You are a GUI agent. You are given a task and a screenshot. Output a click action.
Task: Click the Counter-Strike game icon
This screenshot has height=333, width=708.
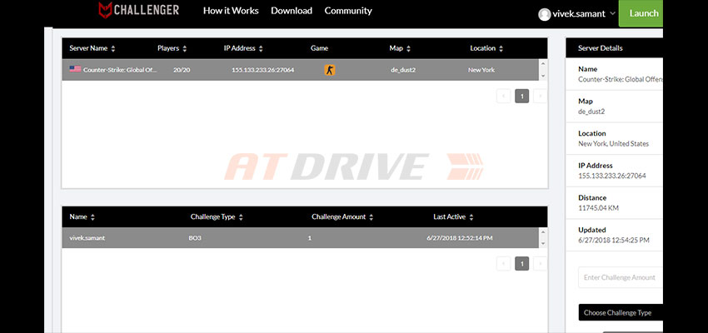click(x=330, y=70)
